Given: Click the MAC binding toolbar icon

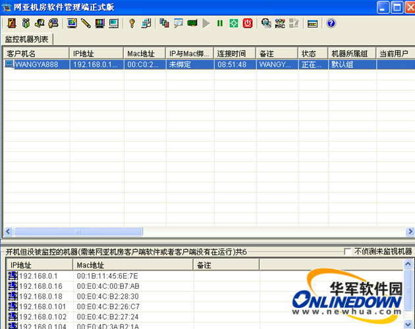Looking at the screenshot, I should (280, 23).
